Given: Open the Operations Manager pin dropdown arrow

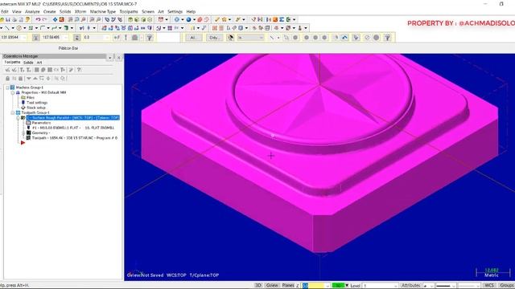Looking at the screenshot, I should pyautogui.click(x=109, y=57).
